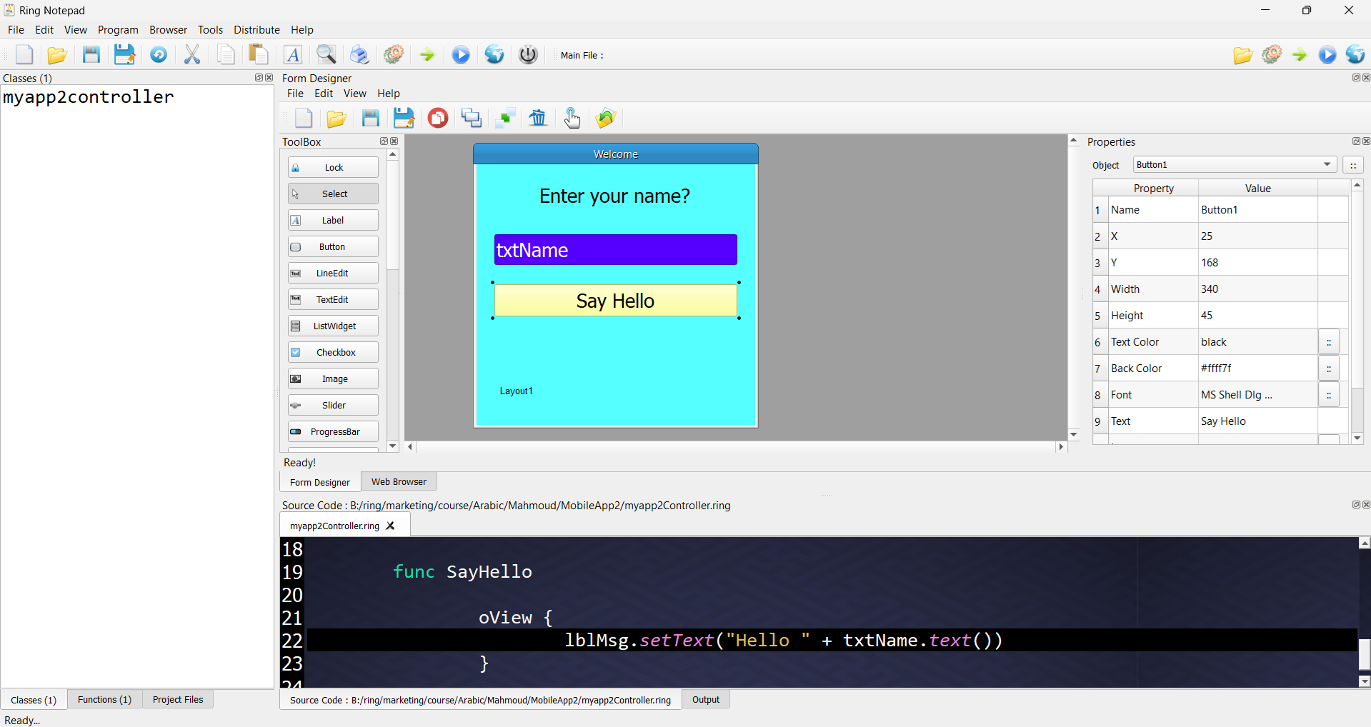Open Back Color picker for #ffff7f
The width and height of the screenshot is (1371, 727).
[x=1329, y=368]
